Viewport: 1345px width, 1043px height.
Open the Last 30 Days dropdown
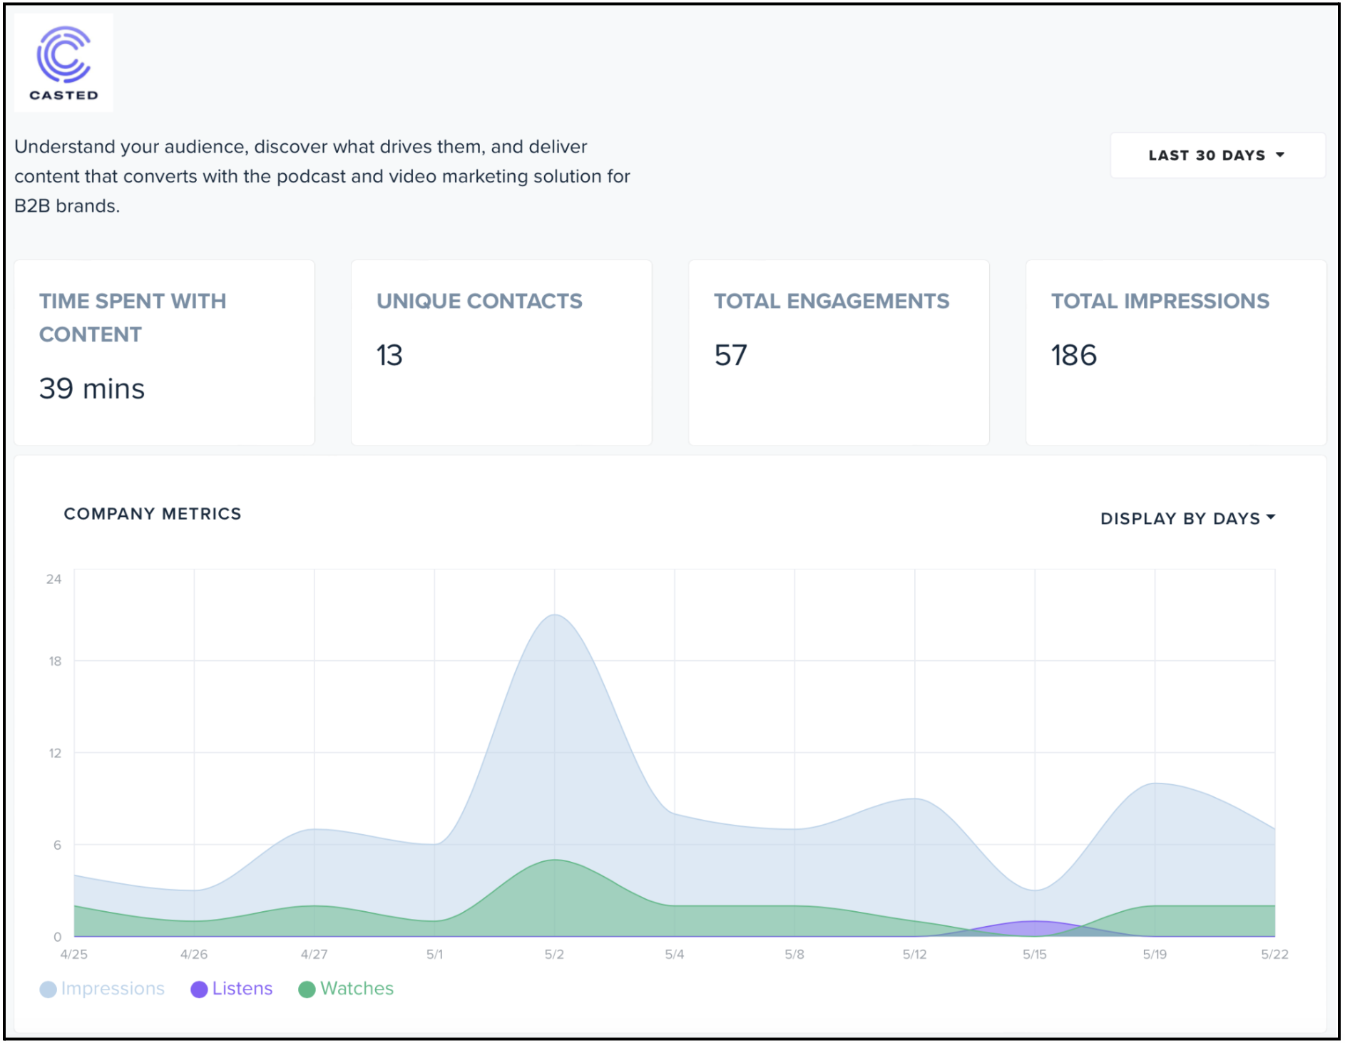click(x=1217, y=155)
